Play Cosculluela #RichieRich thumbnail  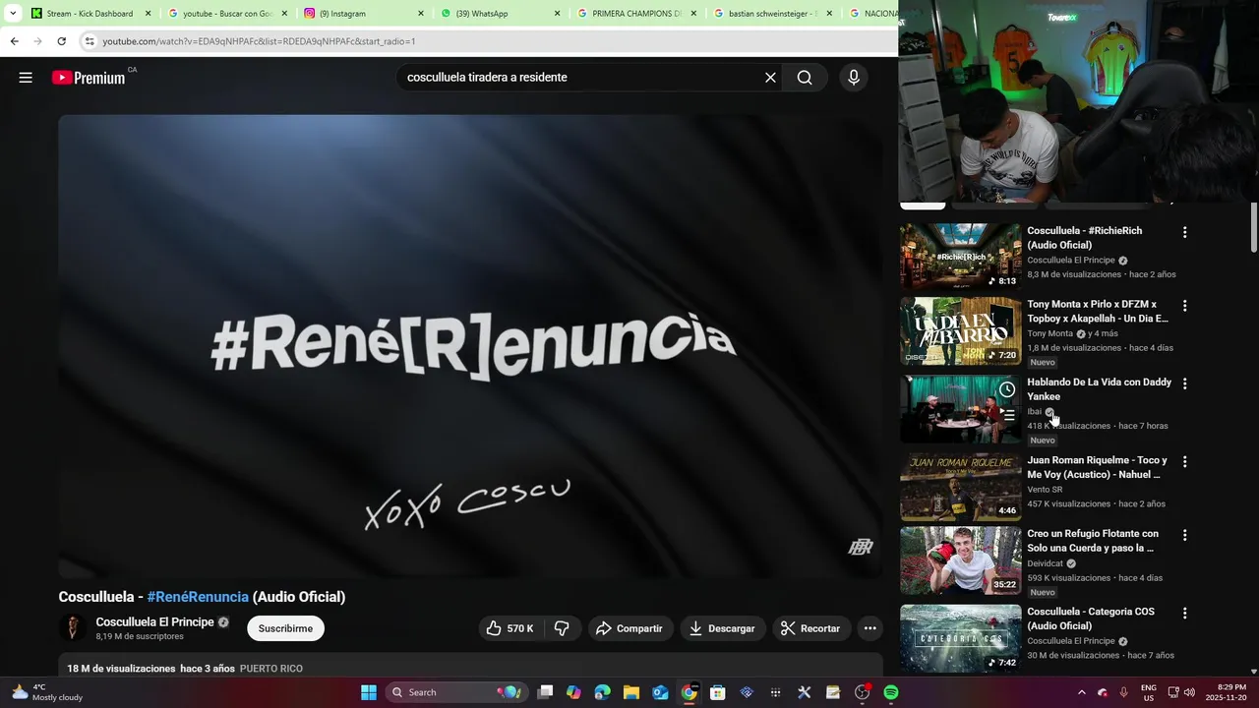[961, 256]
